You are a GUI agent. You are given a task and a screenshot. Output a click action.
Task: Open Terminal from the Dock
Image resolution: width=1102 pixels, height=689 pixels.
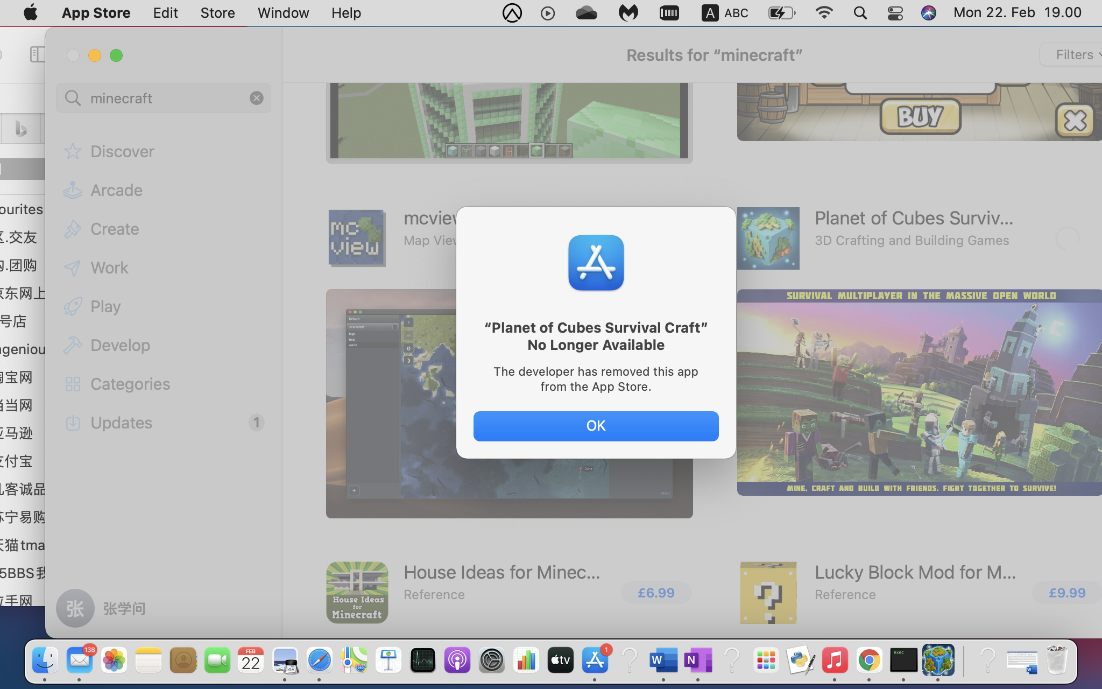(x=903, y=660)
